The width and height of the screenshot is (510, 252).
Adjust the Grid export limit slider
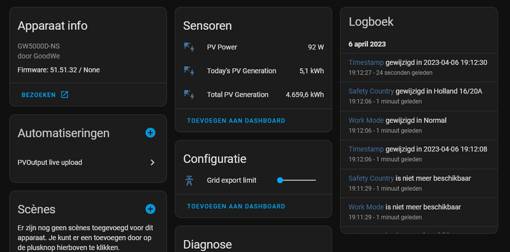coord(296,180)
